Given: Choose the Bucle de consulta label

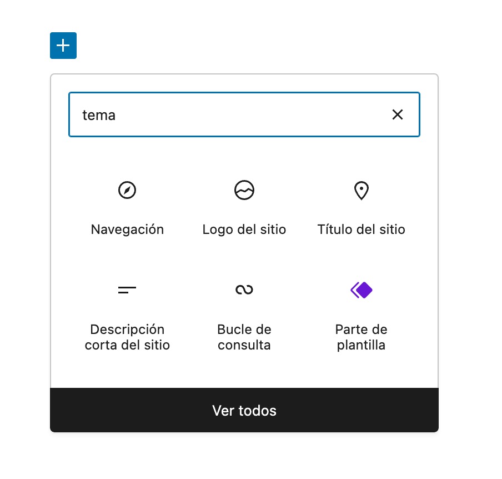Looking at the screenshot, I should click(244, 337).
